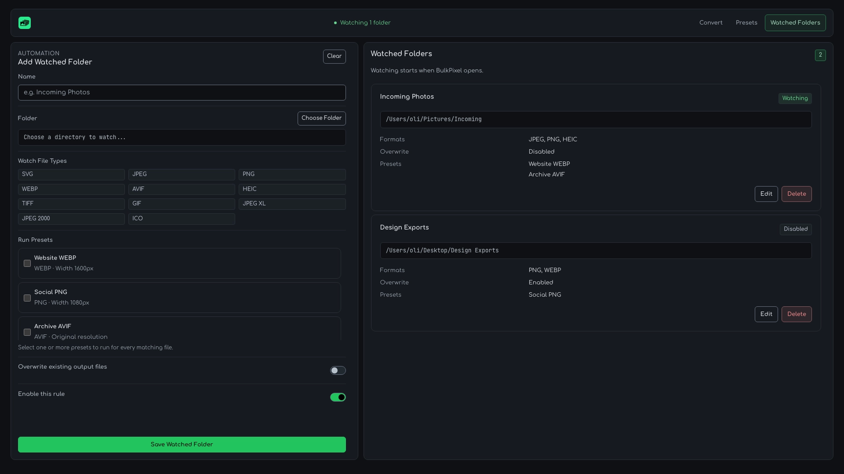844x474 pixels.
Task: Toggle the SVG file type
Action: pyautogui.click(x=71, y=174)
